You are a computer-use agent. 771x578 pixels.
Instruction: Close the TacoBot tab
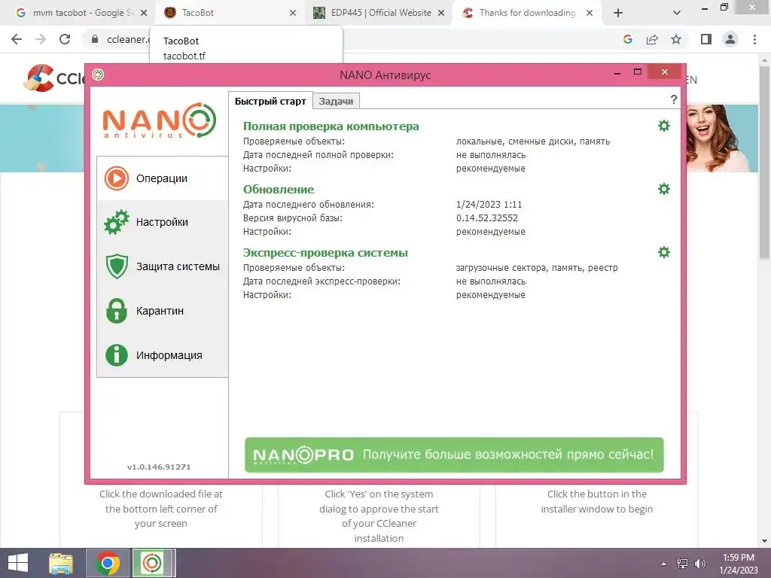point(293,13)
